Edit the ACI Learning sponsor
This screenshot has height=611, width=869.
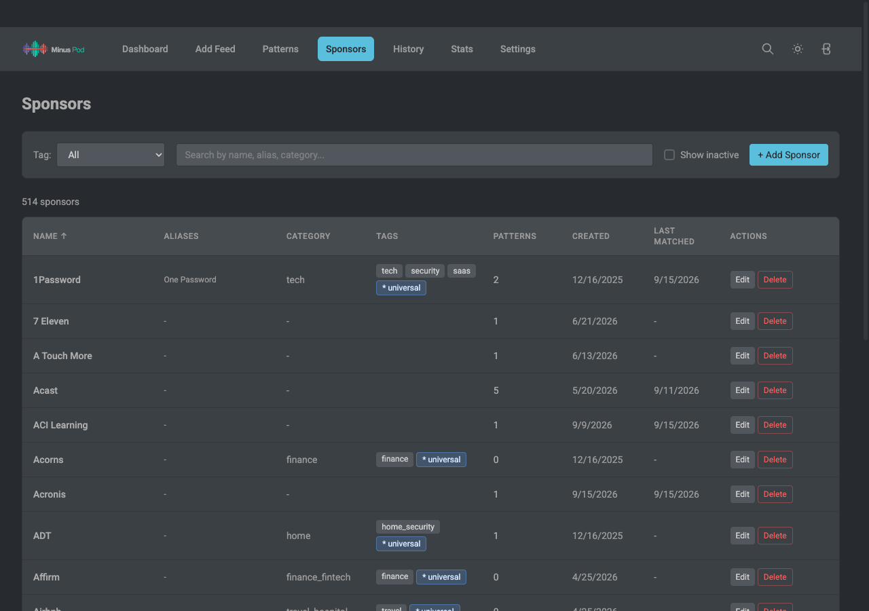coord(743,425)
